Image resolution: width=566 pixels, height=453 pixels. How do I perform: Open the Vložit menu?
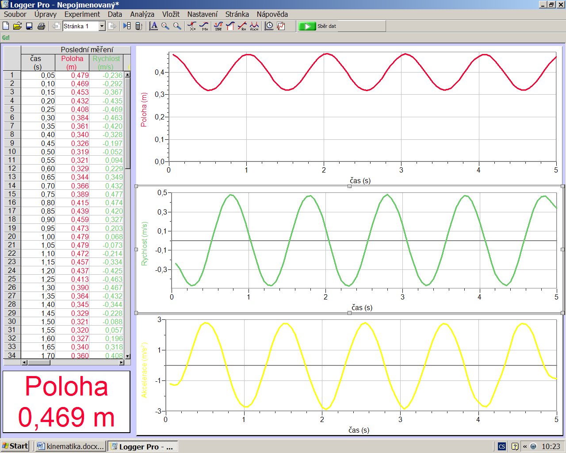click(171, 14)
